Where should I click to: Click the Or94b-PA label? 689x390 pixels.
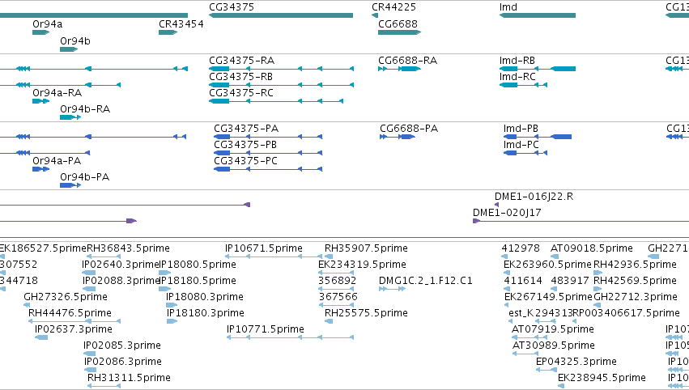coord(84,177)
